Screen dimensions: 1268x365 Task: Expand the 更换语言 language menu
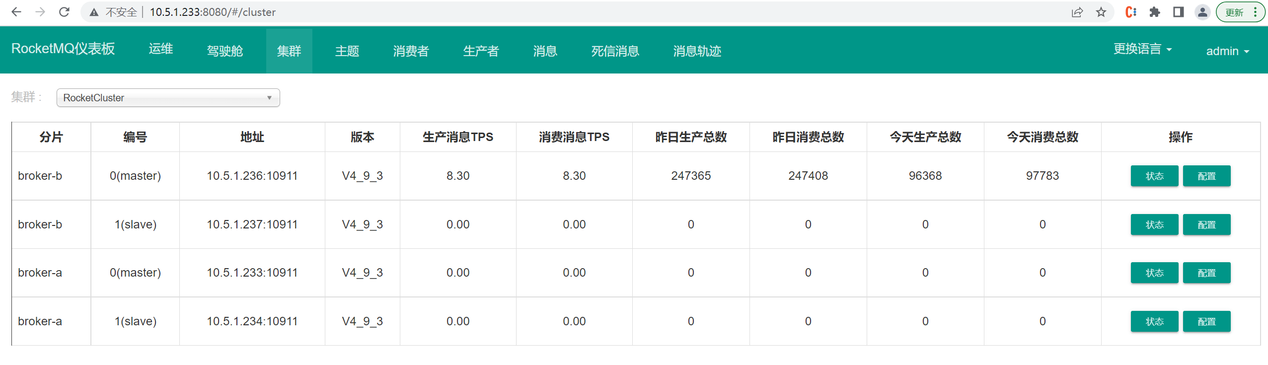tap(1142, 49)
